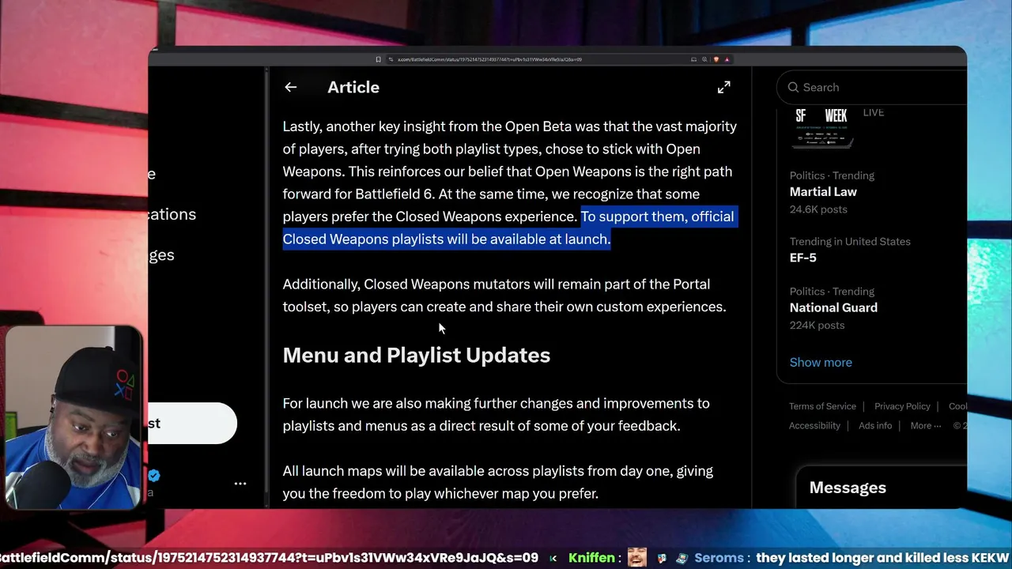Click the SF Week live event thumbnail
This screenshot has height=569, width=1012.
824,128
